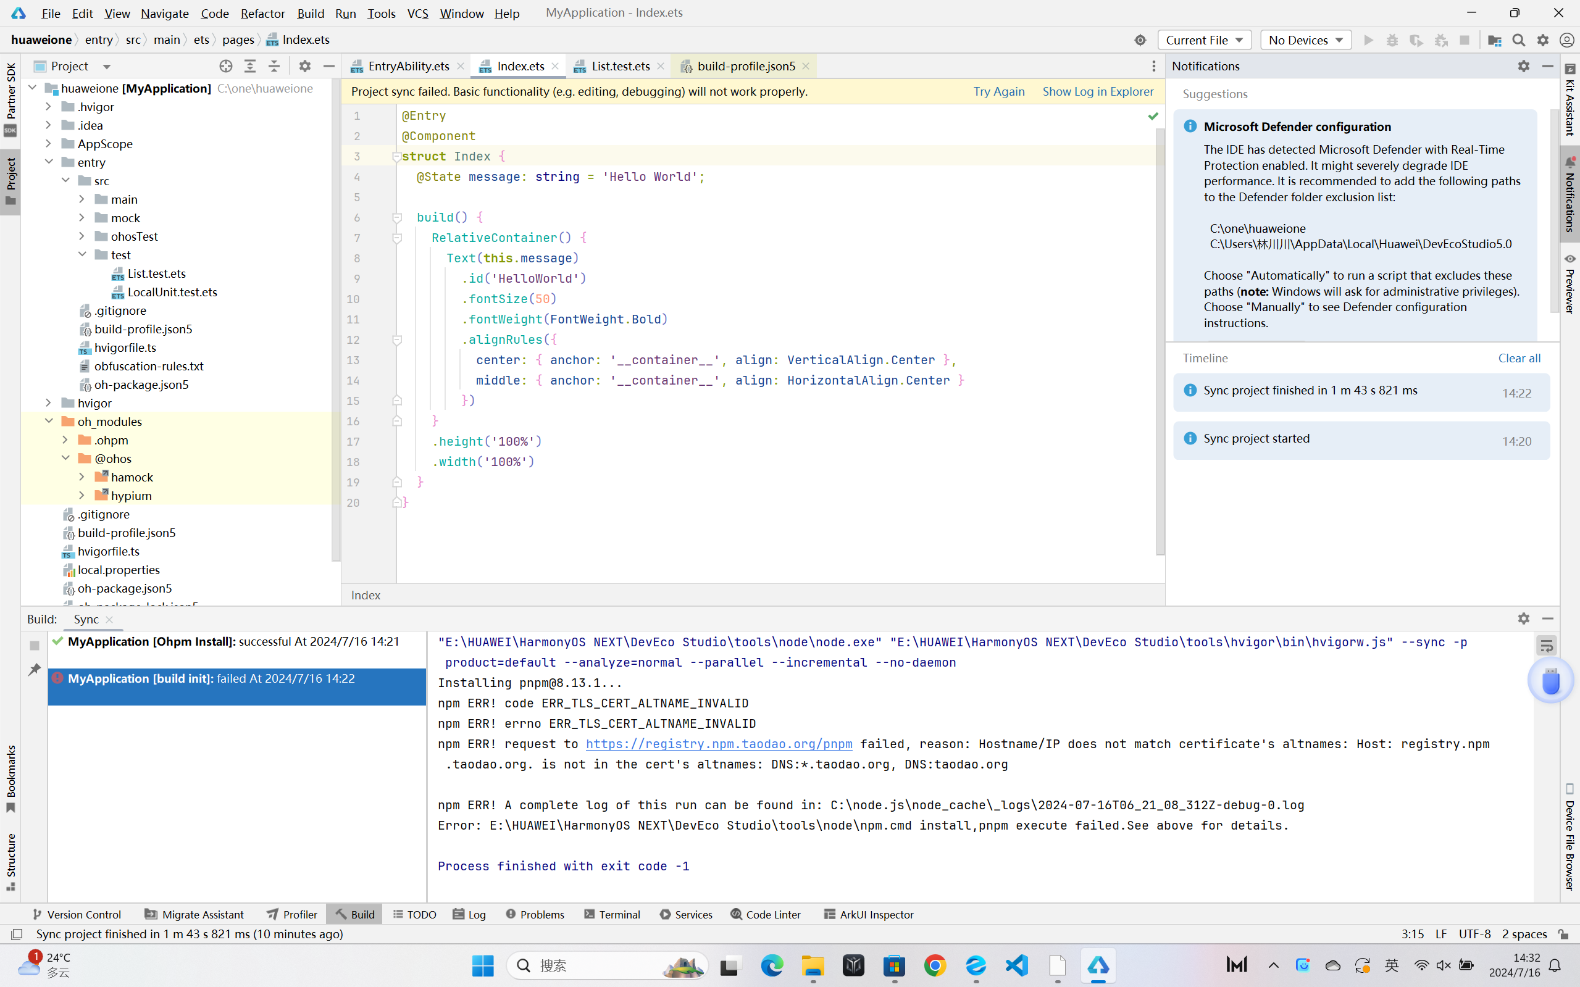
Task: Click the account profile icon
Action: pyautogui.click(x=1566, y=40)
